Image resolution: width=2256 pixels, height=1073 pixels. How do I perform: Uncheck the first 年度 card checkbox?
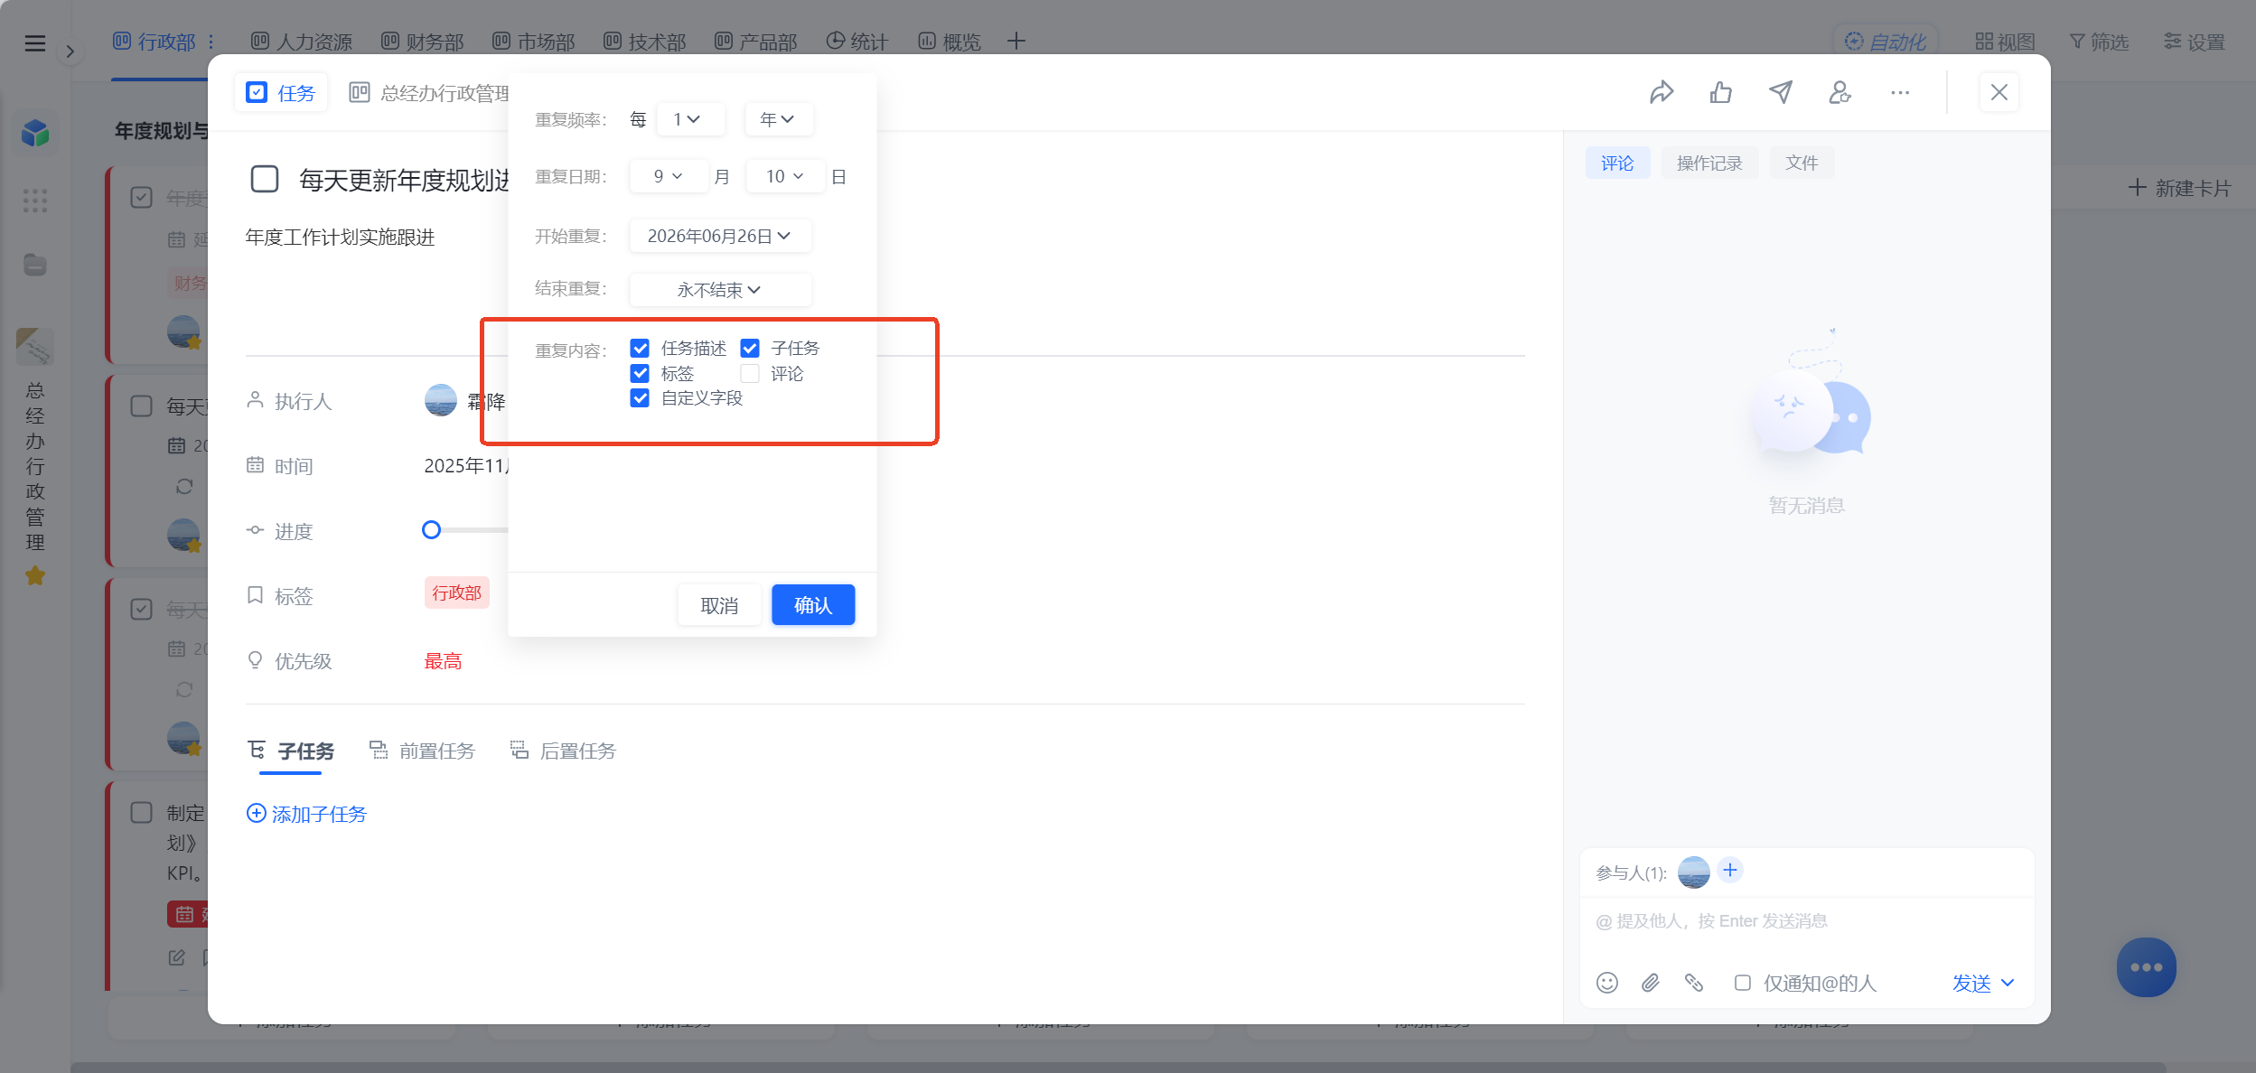tap(142, 197)
